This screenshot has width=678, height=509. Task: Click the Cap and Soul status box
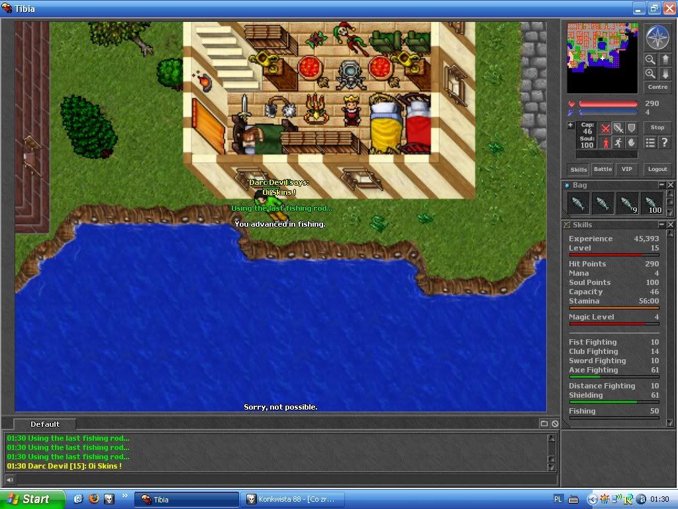(587, 135)
